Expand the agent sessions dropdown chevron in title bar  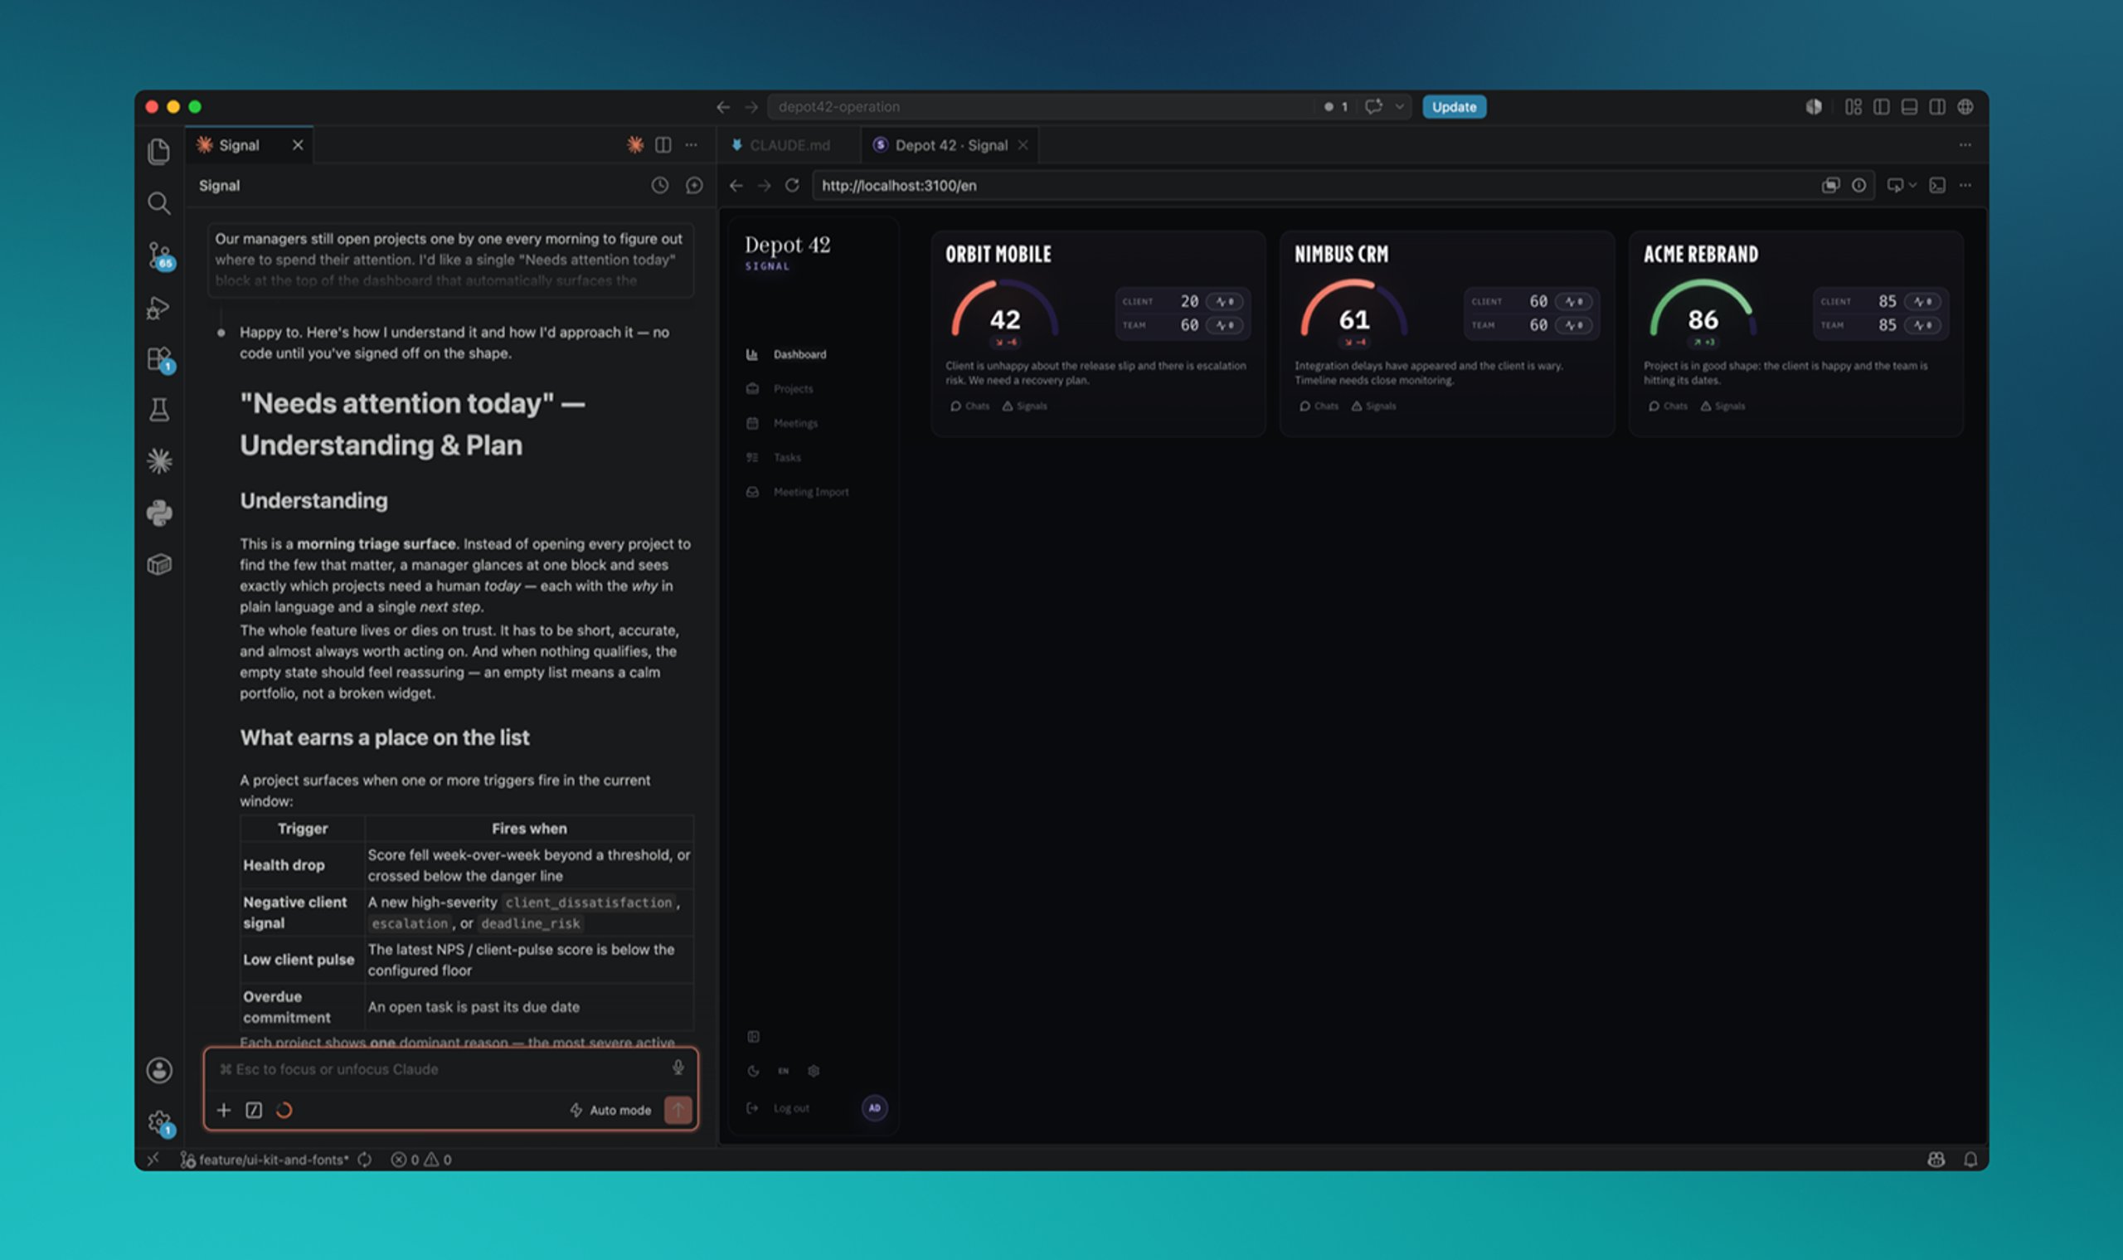coord(1399,106)
